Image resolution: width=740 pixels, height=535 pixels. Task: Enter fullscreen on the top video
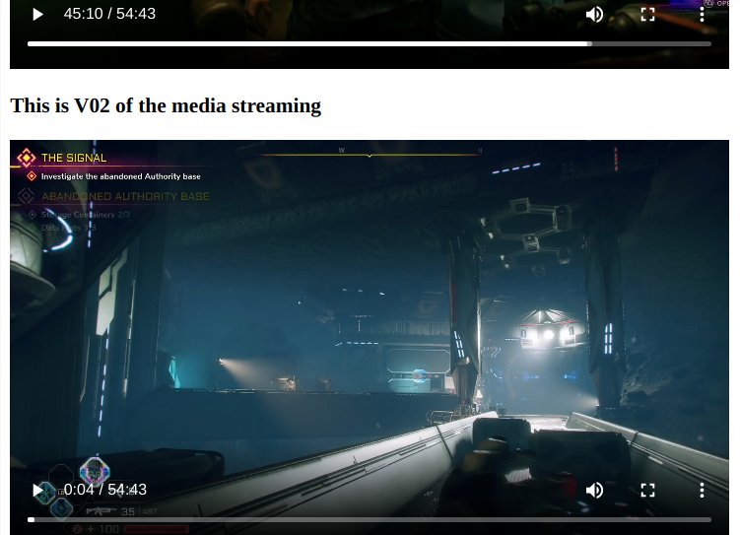pos(648,14)
